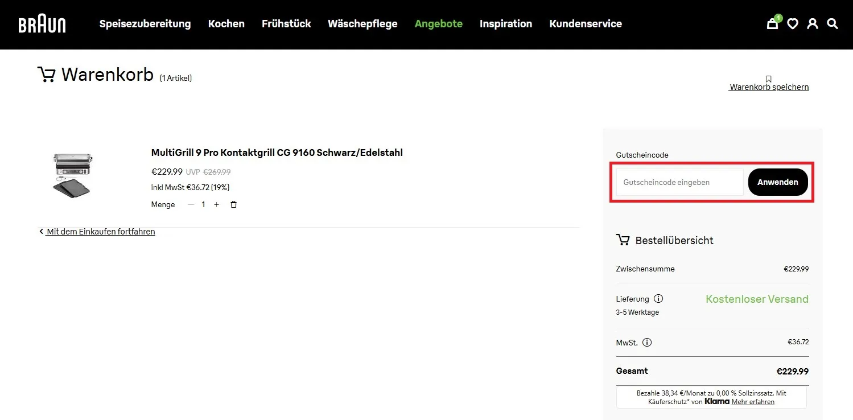Delete the MultiGrill item via trash icon
The height and width of the screenshot is (420, 853).
(233, 204)
